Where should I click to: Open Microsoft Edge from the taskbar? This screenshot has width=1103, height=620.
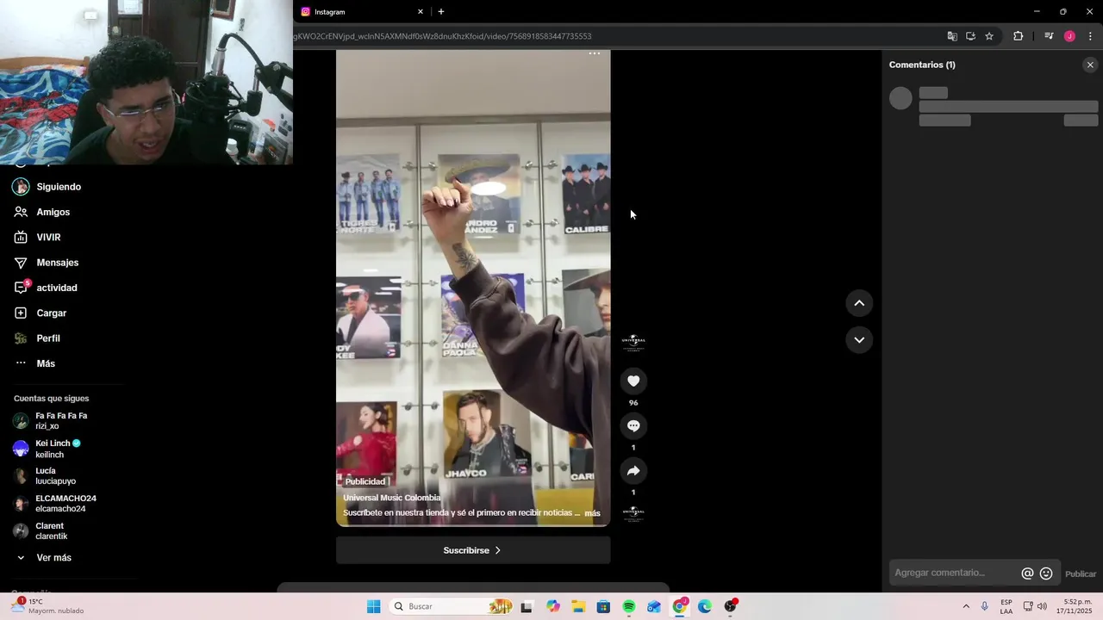pyautogui.click(x=705, y=607)
